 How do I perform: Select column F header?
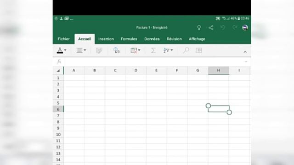(x=177, y=70)
